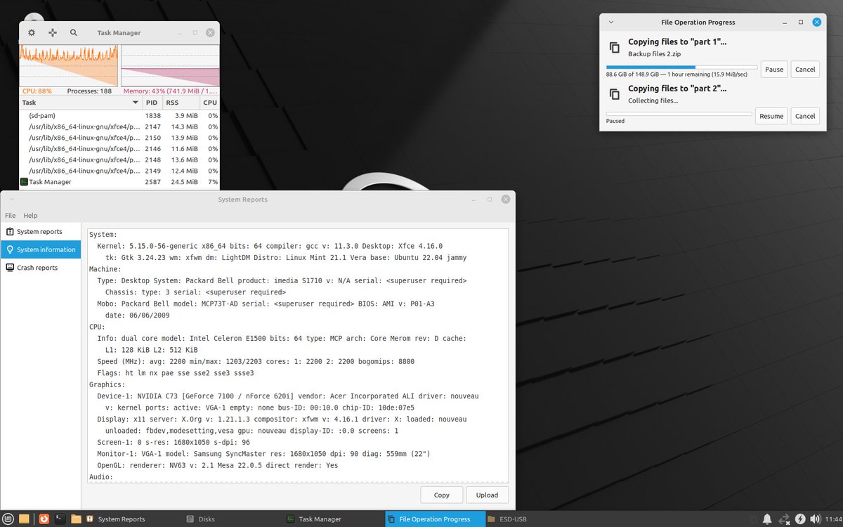Select the process with PID 2148

pyautogui.click(x=119, y=160)
